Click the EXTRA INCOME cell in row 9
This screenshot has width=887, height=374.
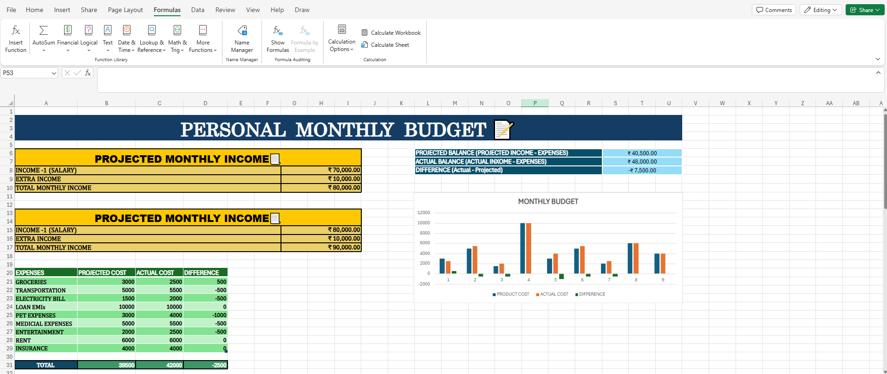(148, 179)
